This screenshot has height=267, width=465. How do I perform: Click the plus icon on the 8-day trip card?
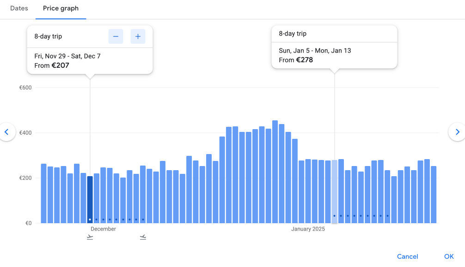(x=138, y=36)
